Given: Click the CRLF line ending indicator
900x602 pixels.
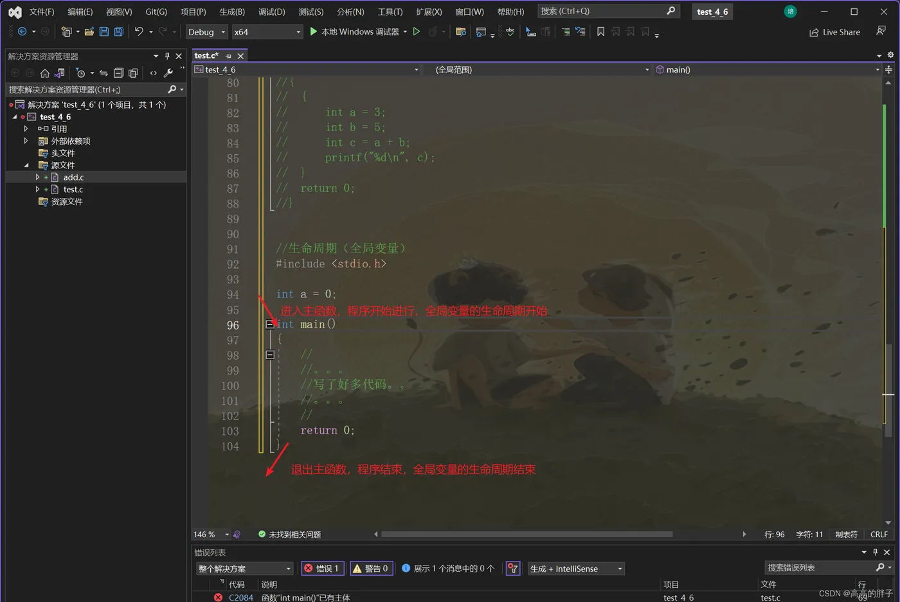Looking at the screenshot, I should click(x=879, y=535).
